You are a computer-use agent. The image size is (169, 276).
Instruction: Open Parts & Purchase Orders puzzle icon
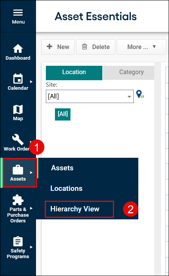[x=18, y=200]
